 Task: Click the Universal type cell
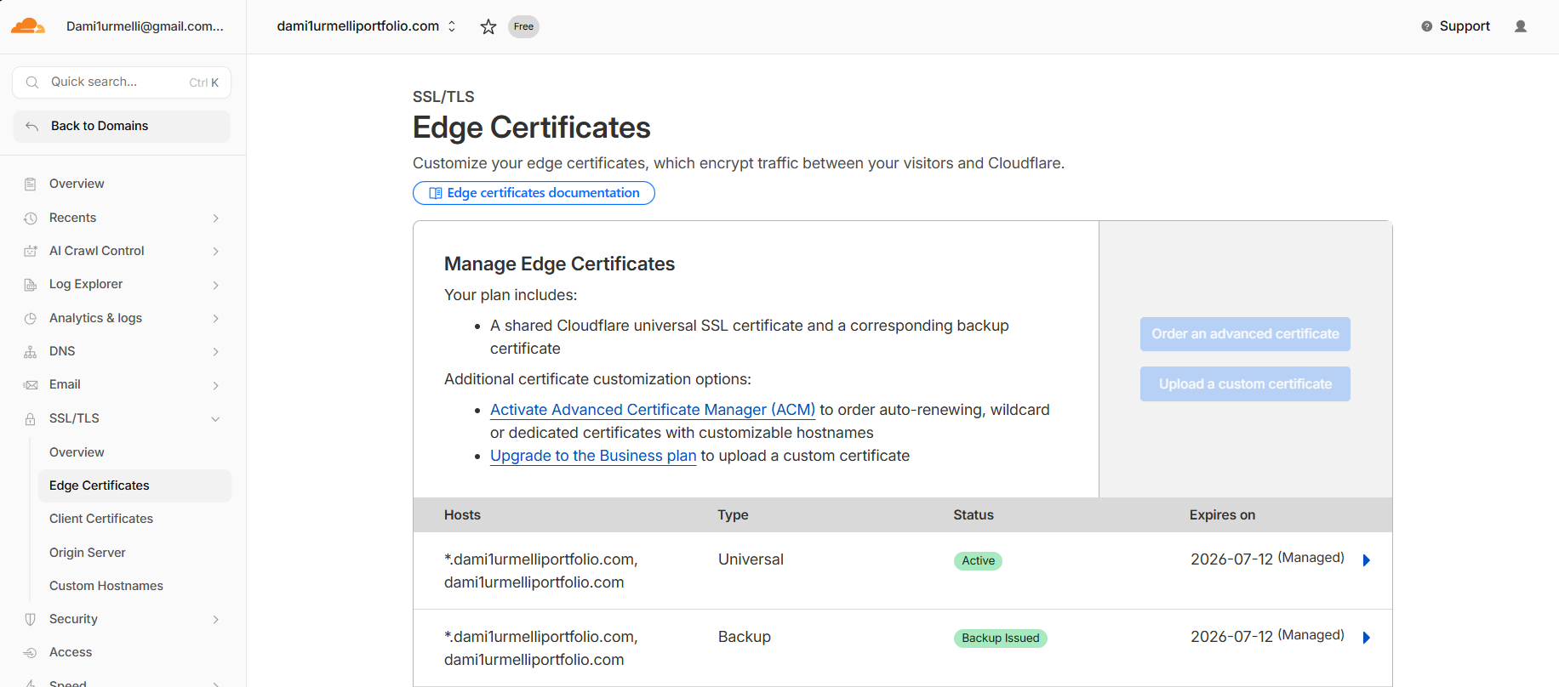click(751, 559)
